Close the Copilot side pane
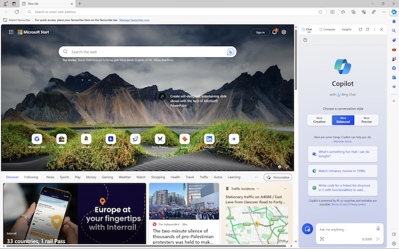This screenshot has height=249, width=399. 381,30
